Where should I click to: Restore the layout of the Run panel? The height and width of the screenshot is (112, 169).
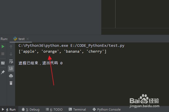3,63
